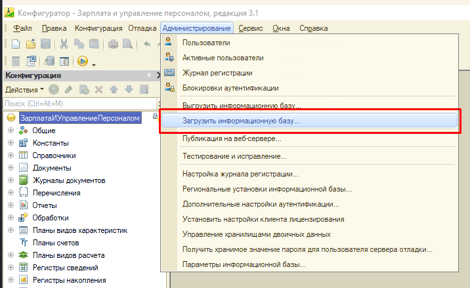Click the search field Поиск (Ctrl+Alt+M)
The image size is (470, 288).
pyautogui.click(x=79, y=104)
